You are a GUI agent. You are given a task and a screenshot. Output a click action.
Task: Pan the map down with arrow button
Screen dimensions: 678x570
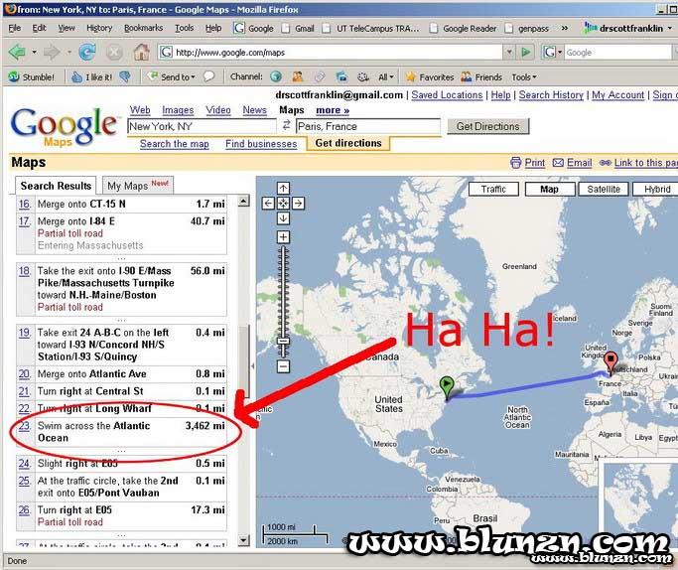coord(283,218)
